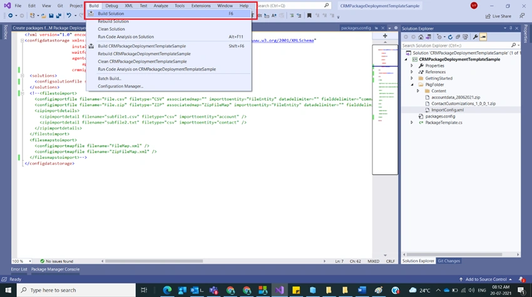
Task: Open Configuration Manager entry
Action: pyautogui.click(x=168, y=86)
